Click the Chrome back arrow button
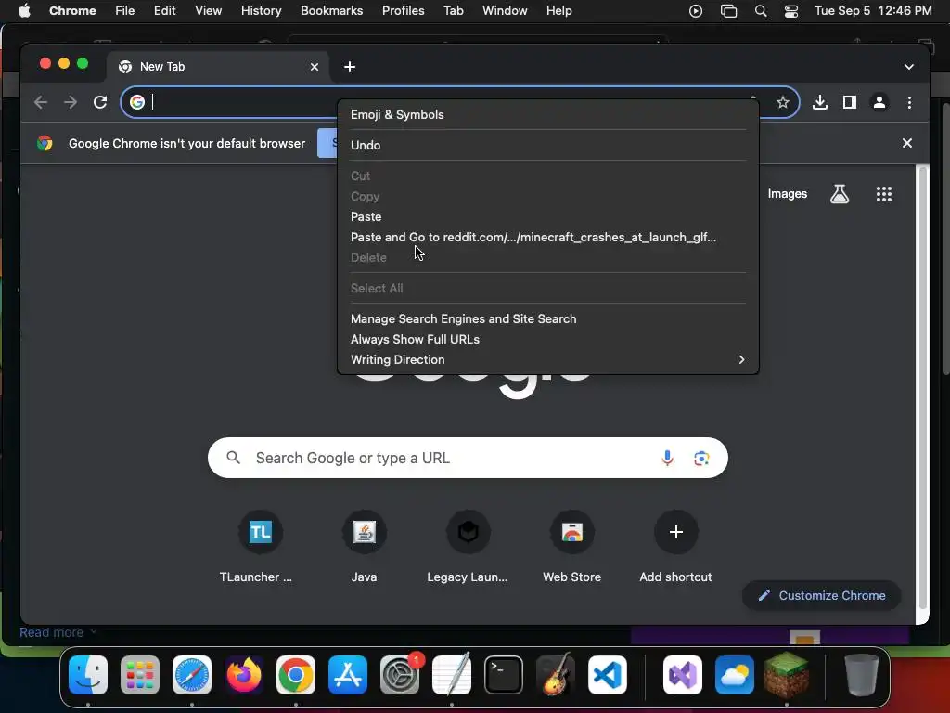Viewport: 950px width, 713px height. [x=41, y=102]
